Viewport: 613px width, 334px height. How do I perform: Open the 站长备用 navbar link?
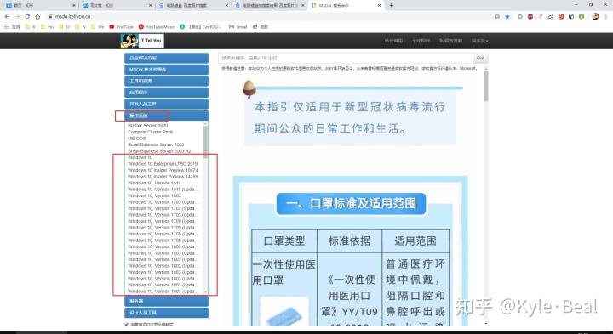pos(393,41)
